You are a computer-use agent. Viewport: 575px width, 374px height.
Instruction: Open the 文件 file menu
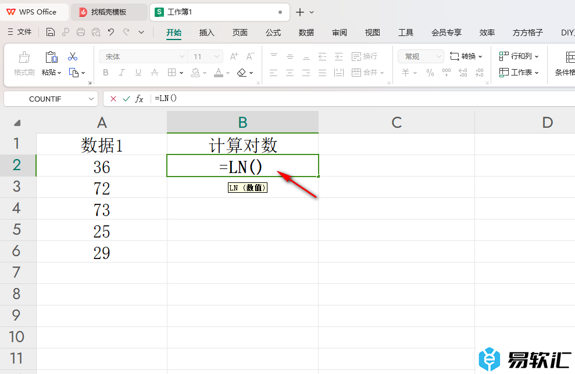pos(20,33)
